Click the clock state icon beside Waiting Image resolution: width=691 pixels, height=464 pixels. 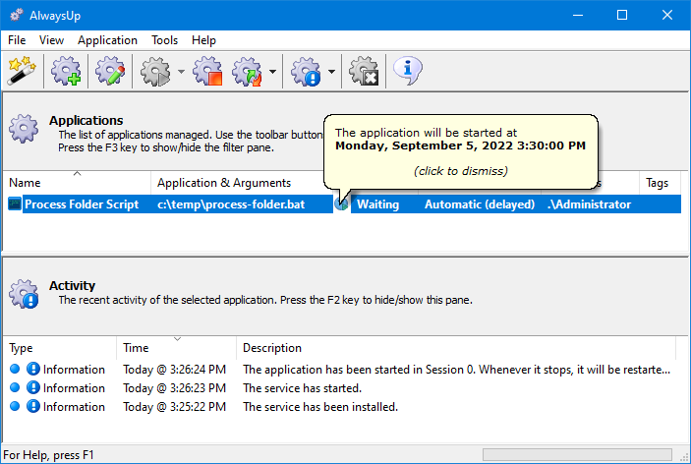tap(341, 204)
